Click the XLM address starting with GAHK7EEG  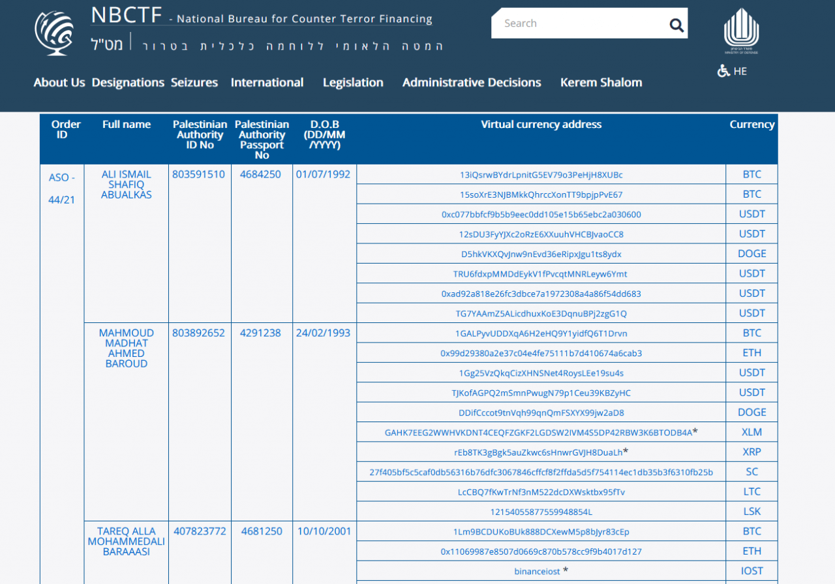point(538,432)
